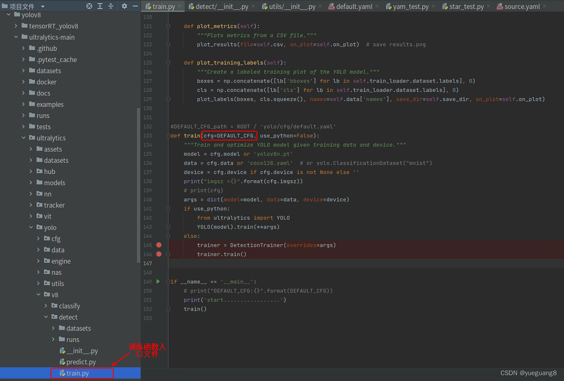Fold the if use_python block at line 141
Image resolution: width=564 pixels, height=381 pixels.
point(168,208)
